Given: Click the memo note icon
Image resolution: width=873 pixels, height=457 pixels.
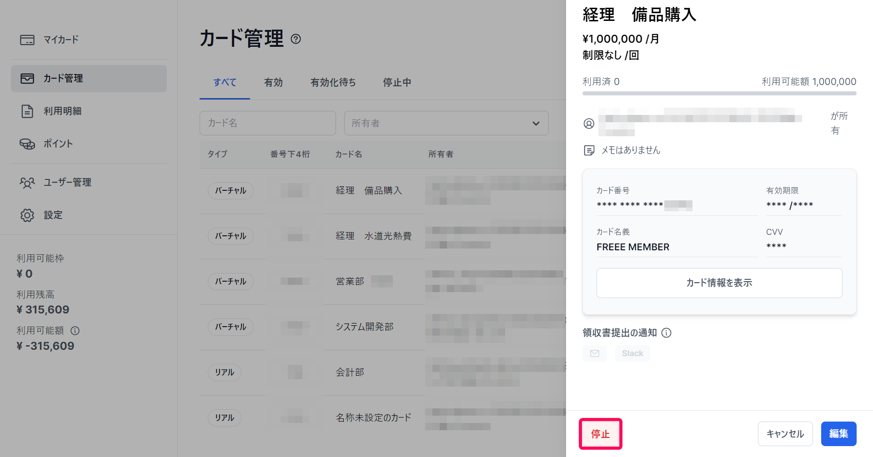Looking at the screenshot, I should 589,150.
